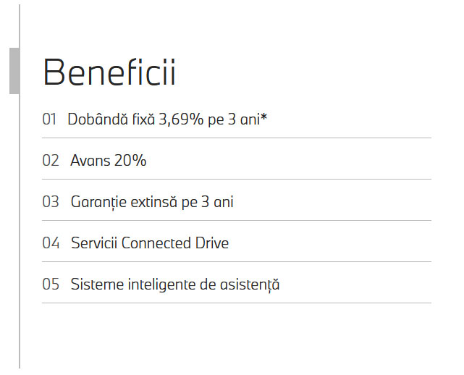Click the asterisk after '3 ani'

click(263, 117)
